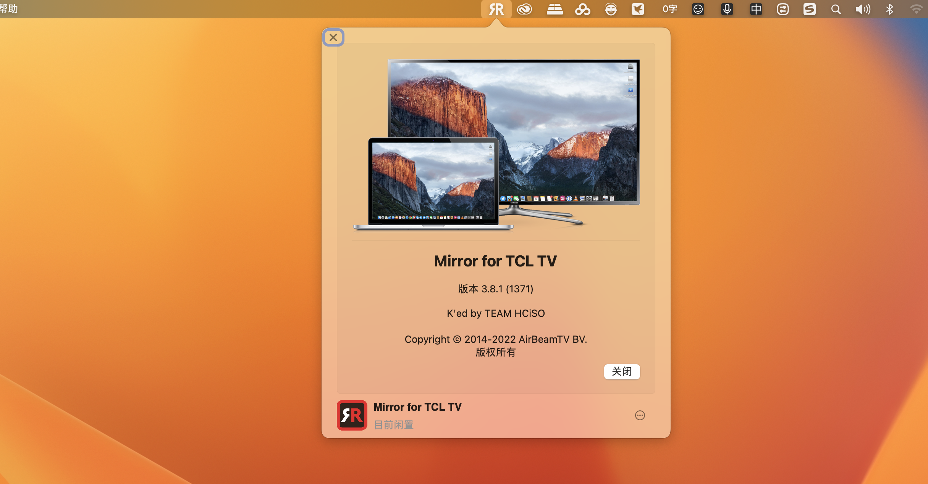The height and width of the screenshot is (484, 928).
Task: Click the microphone voice input icon
Action: (x=727, y=9)
